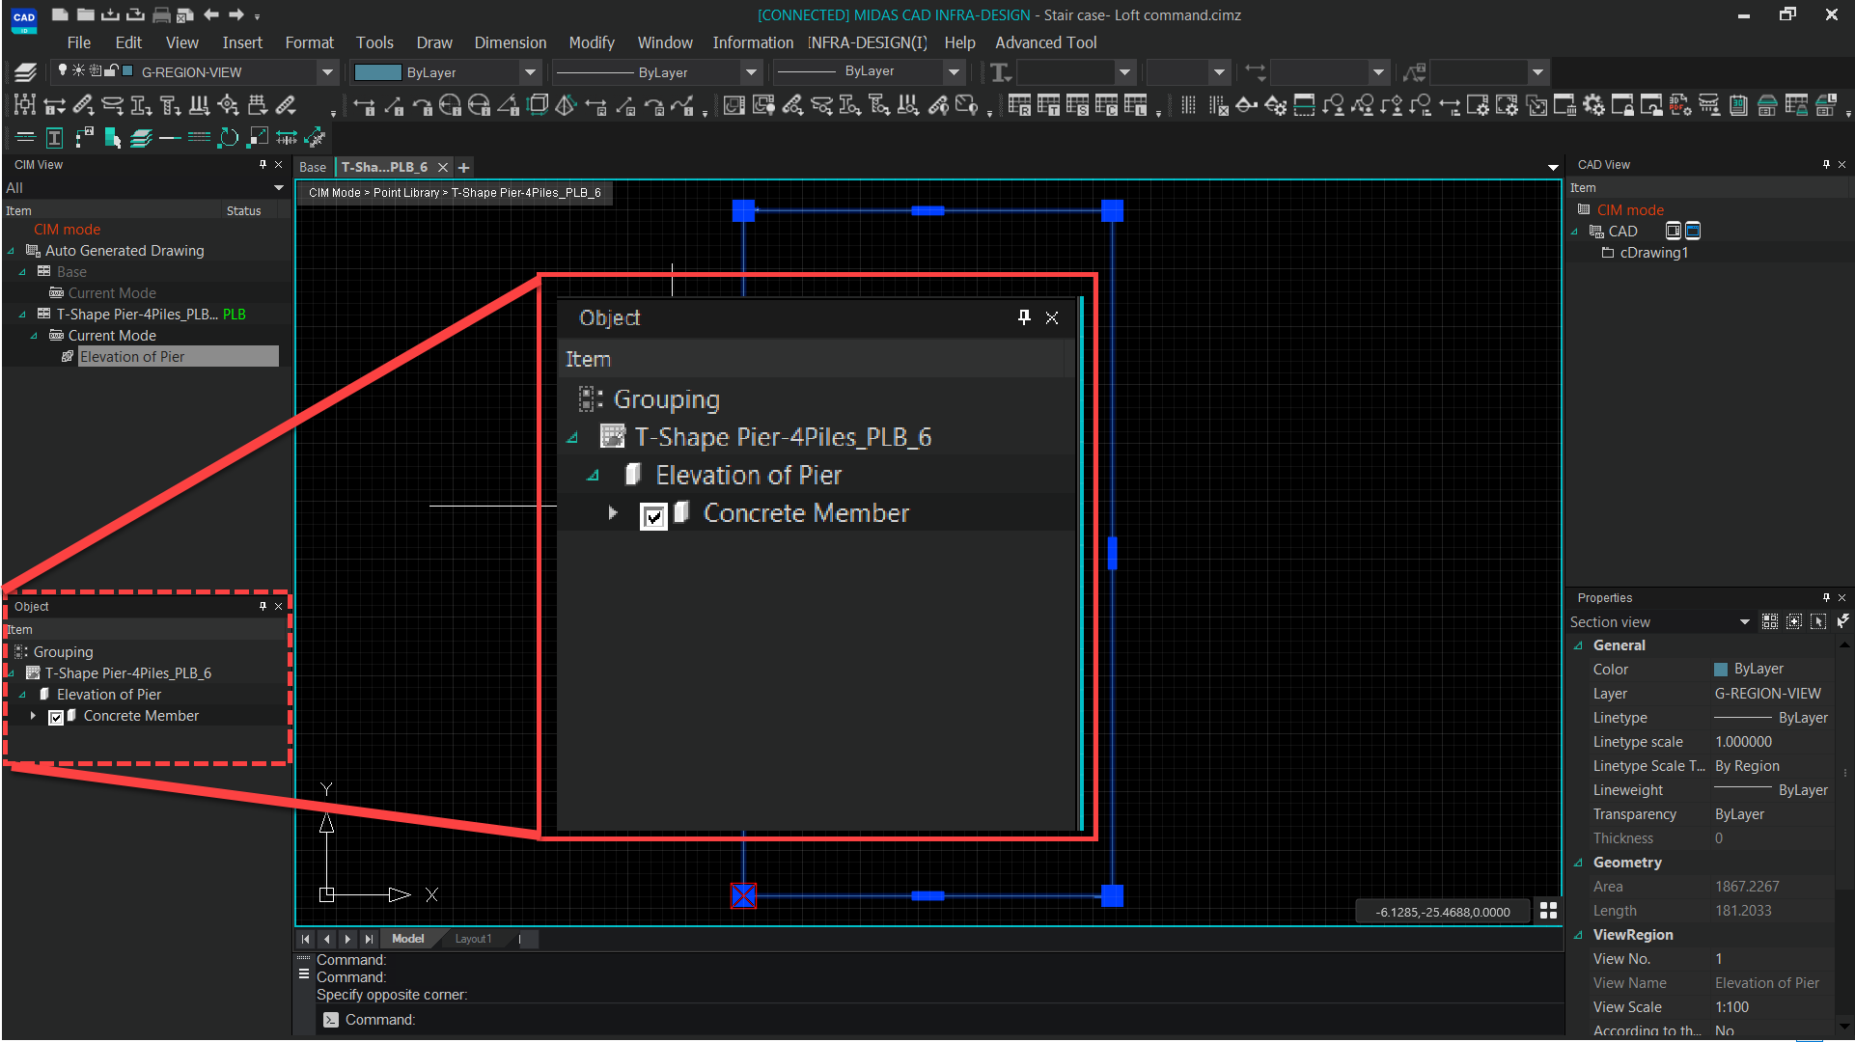This screenshot has width=1855, height=1042.
Task: Click the text style T icon
Action: [x=1000, y=72]
